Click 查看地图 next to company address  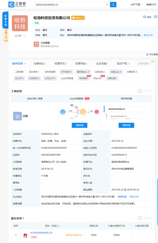(x=122, y=197)
